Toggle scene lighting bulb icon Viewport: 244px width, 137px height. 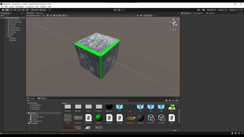pyautogui.click(x=48, y=16)
